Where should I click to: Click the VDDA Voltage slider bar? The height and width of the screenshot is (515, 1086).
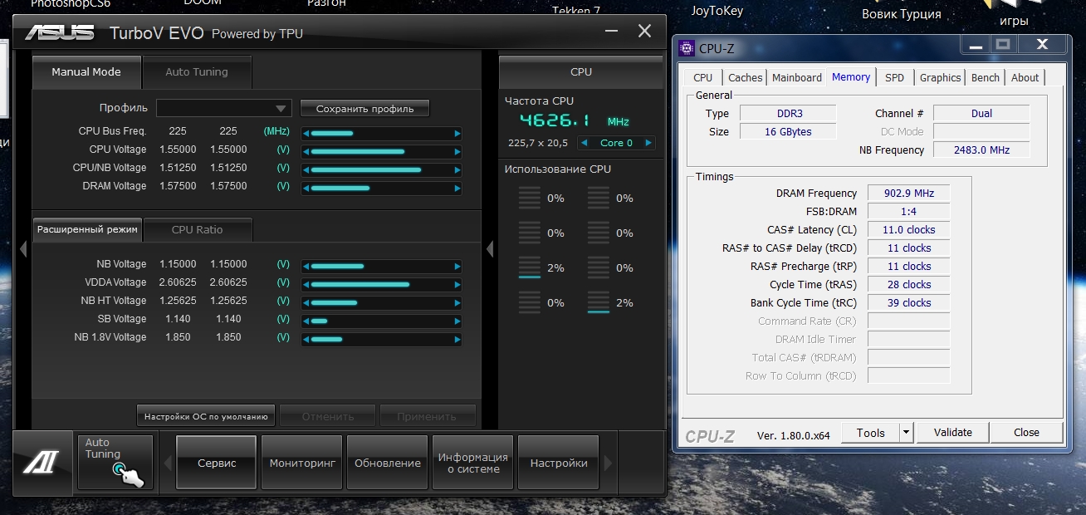[x=381, y=284]
